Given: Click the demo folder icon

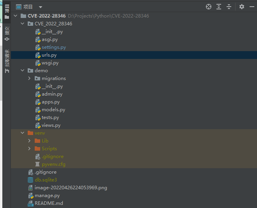Looking at the screenshot, I should (30, 71).
